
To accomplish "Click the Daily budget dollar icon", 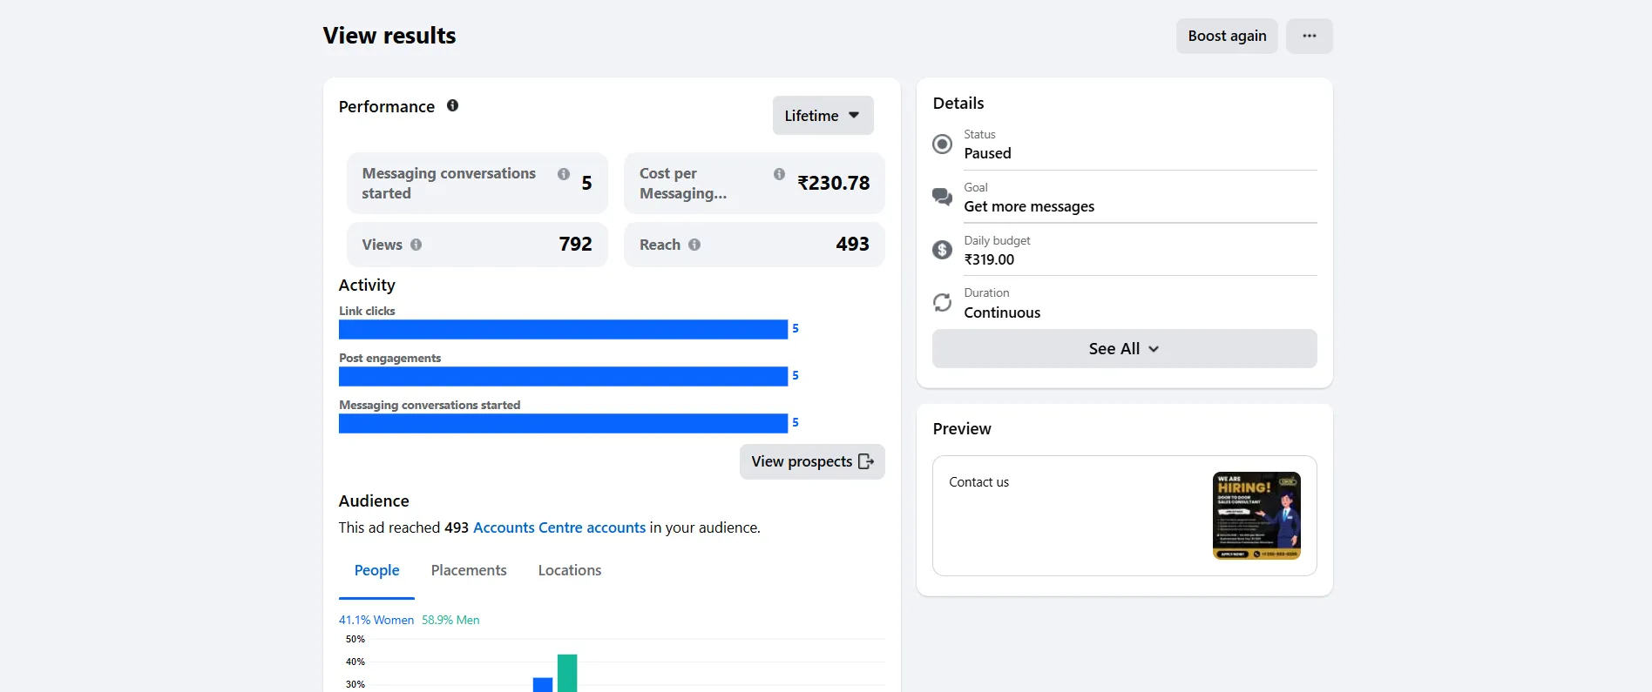I will [x=942, y=250].
